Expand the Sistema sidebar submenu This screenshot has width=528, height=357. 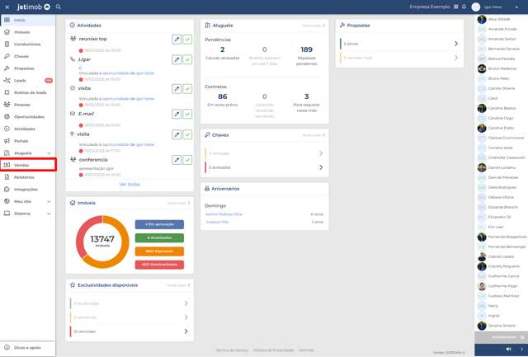pos(27,214)
